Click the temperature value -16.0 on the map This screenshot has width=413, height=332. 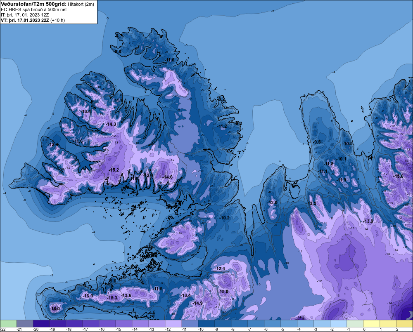tap(55, 308)
